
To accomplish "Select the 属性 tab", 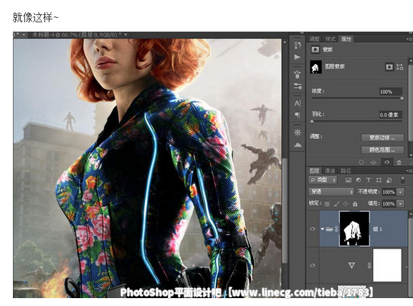I will click(346, 39).
